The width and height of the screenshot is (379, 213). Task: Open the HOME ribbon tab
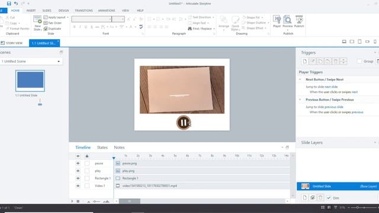[15, 11]
